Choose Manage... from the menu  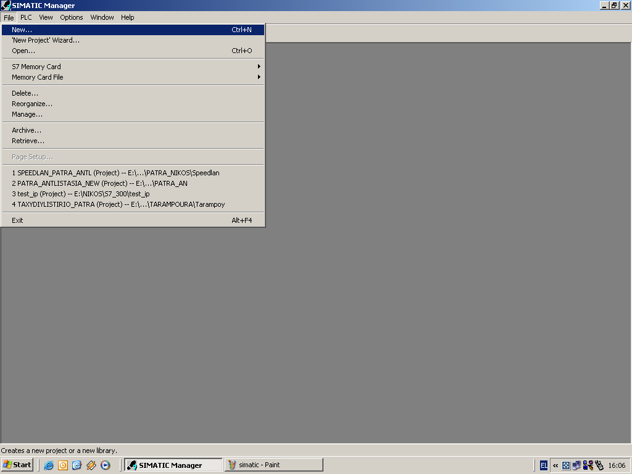133,114
